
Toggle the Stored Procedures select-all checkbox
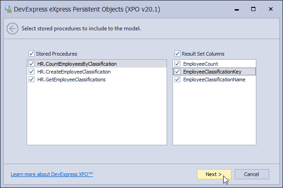[31, 53]
